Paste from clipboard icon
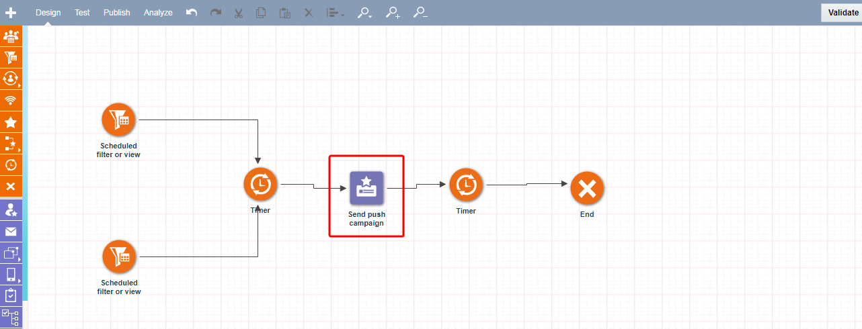The height and width of the screenshot is (329, 862). (x=285, y=13)
